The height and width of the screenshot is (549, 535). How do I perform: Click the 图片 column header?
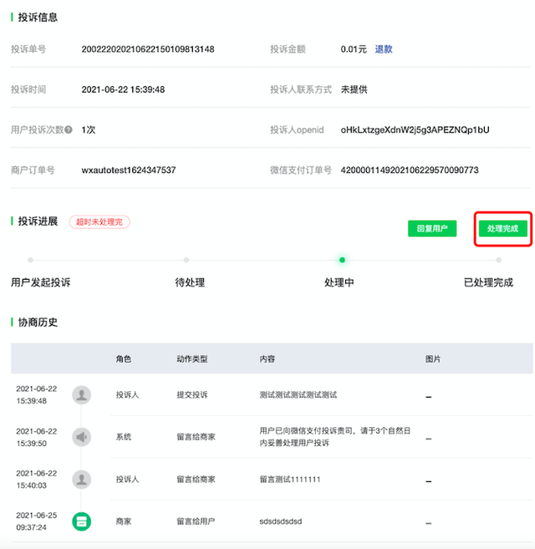pyautogui.click(x=433, y=358)
